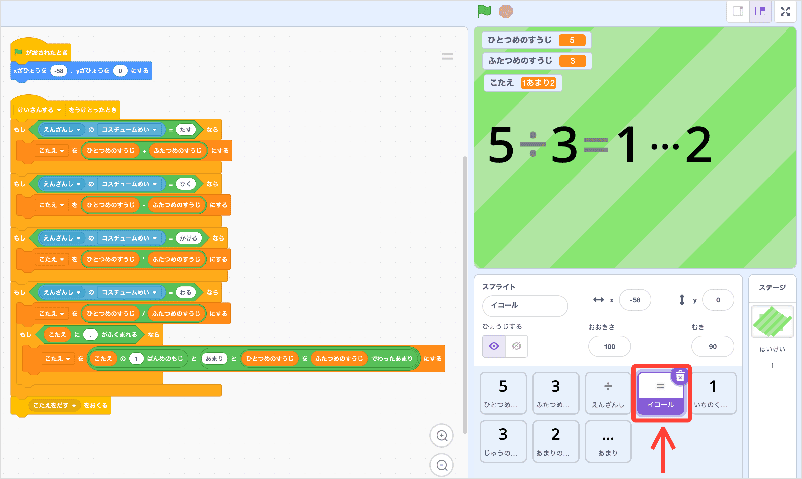Viewport: 802px width, 479px height.
Task: Zoom out the code workspace
Action: pos(442,465)
